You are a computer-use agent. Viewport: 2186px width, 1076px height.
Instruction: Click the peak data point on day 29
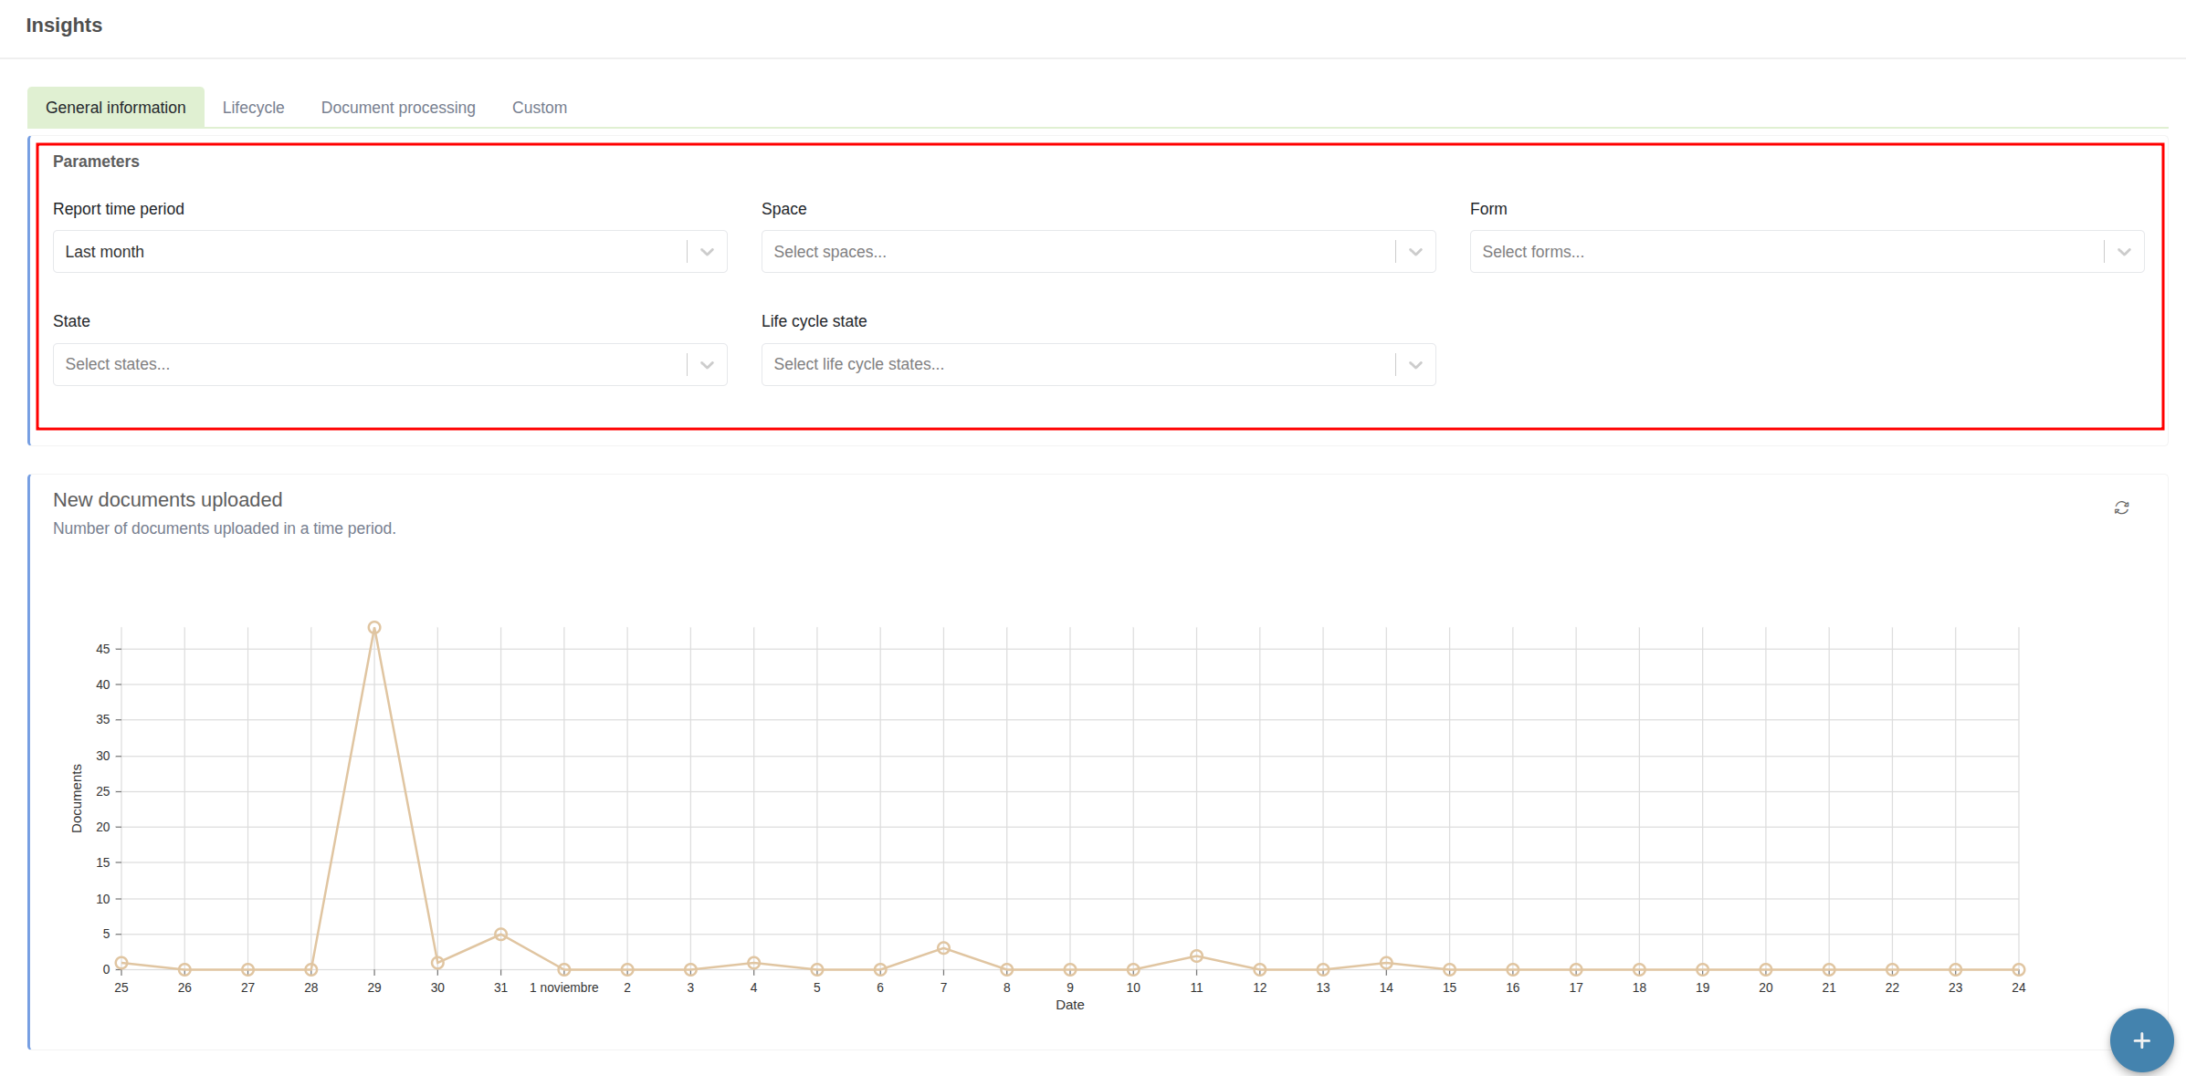tap(374, 628)
